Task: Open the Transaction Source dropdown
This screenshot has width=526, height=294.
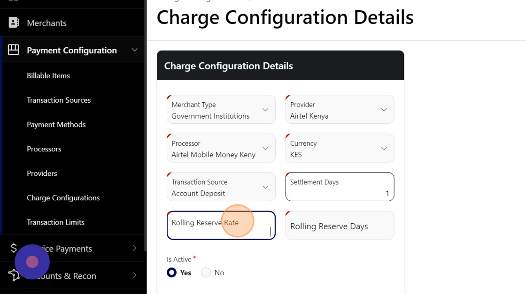Action: (x=221, y=187)
